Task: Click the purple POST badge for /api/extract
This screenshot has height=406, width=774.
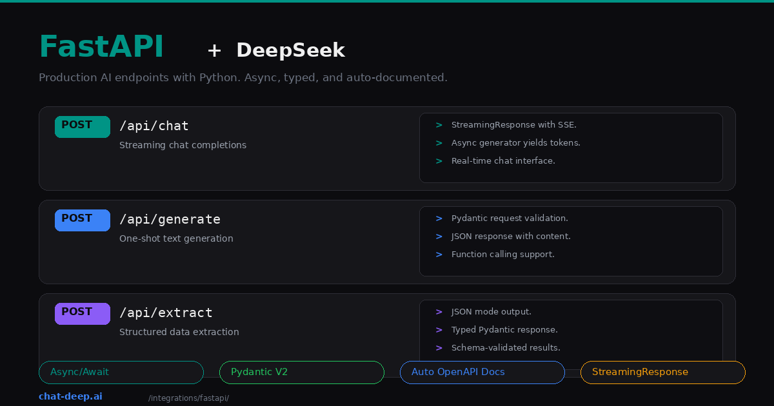Action: pyautogui.click(x=82, y=313)
